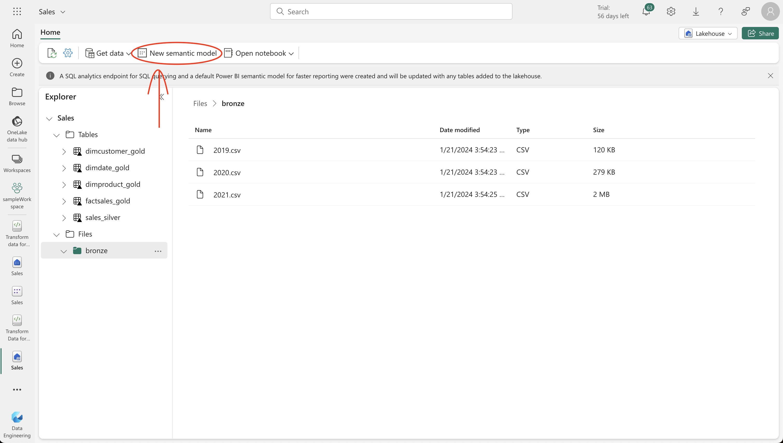Expand factsales_gold table
This screenshot has height=443, width=783.
point(64,201)
